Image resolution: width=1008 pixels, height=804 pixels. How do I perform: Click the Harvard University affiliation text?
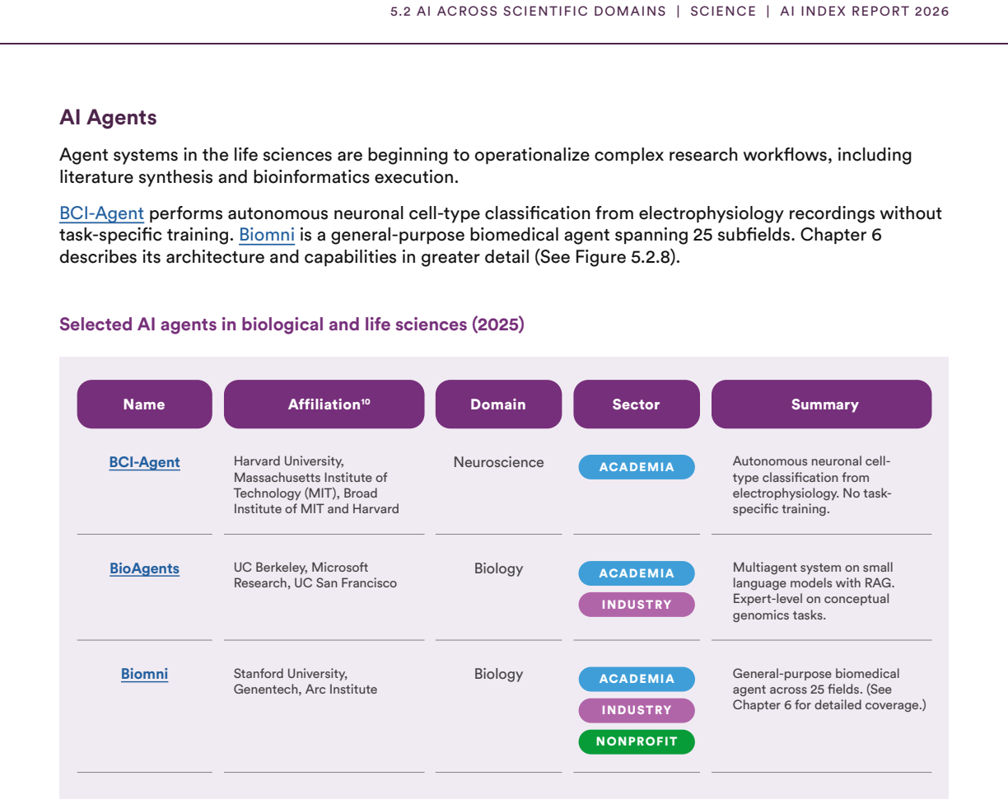coord(316,485)
